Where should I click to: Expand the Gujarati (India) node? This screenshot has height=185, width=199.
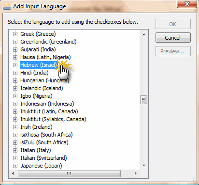(15, 49)
